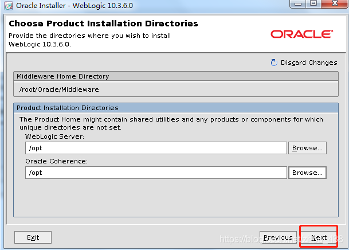
Task: Click the Next button
Action: [x=319, y=237]
